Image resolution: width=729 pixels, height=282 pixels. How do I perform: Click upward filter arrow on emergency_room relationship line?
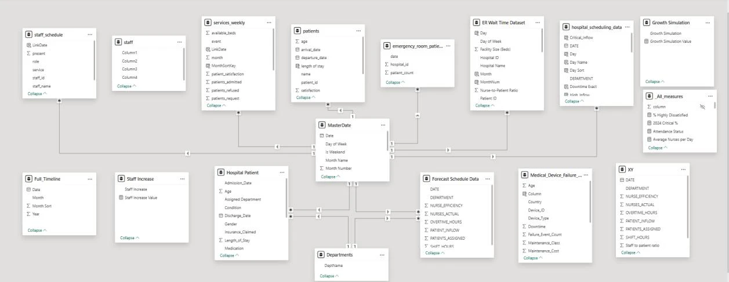pyautogui.click(x=418, y=116)
